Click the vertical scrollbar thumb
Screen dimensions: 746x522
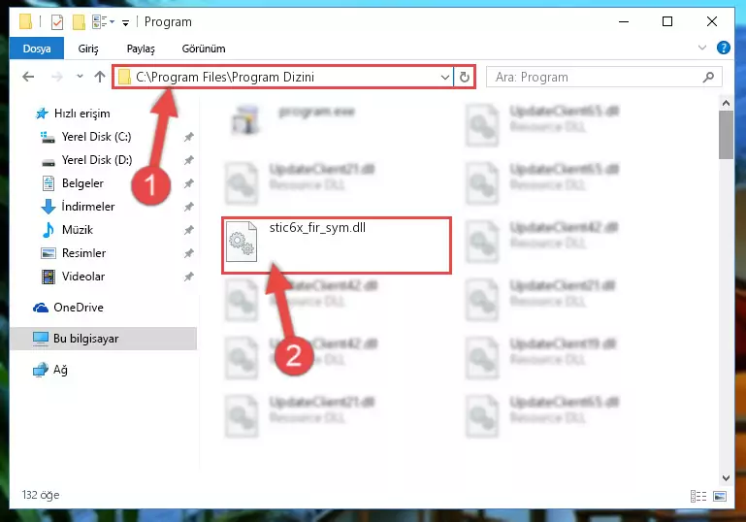tap(726, 135)
